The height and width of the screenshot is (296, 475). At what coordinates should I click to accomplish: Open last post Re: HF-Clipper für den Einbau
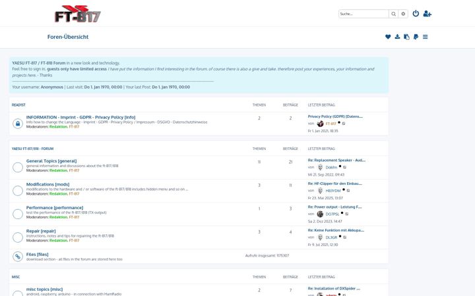coord(335,184)
